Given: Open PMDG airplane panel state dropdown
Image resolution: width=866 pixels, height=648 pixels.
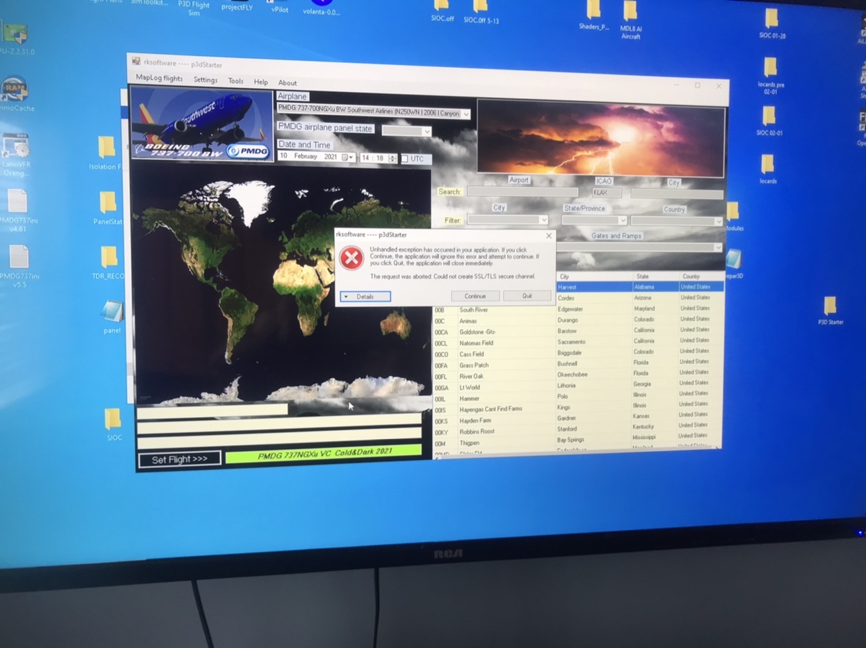Looking at the screenshot, I should coord(426,131).
